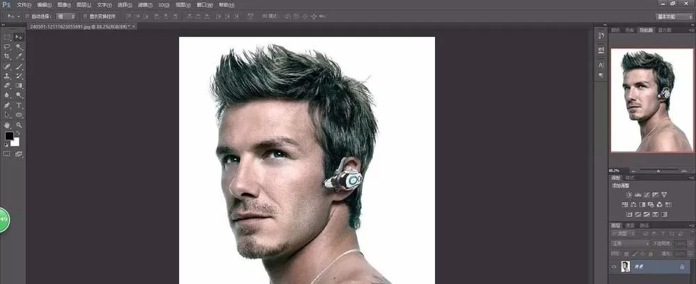This screenshot has height=284, width=696.
Task: Select the Blur tool
Action: [7, 94]
